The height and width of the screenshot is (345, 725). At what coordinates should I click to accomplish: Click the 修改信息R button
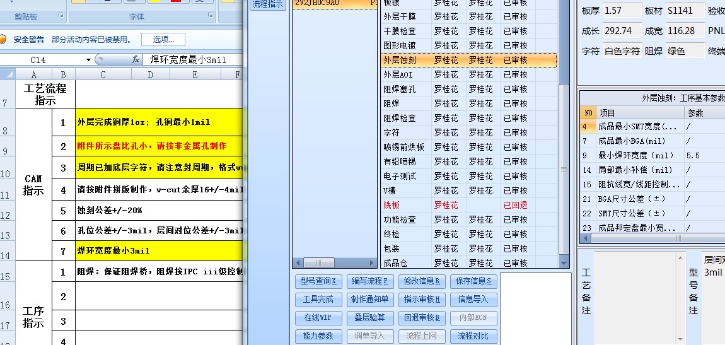click(422, 281)
